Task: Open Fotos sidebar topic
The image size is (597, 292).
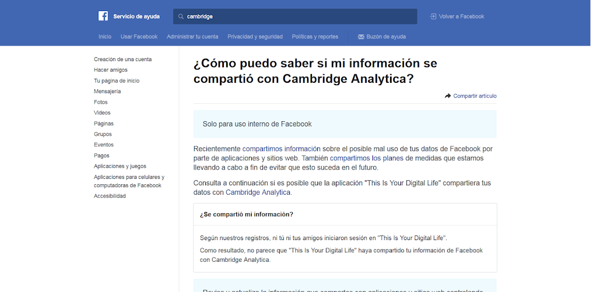Action: [100, 102]
